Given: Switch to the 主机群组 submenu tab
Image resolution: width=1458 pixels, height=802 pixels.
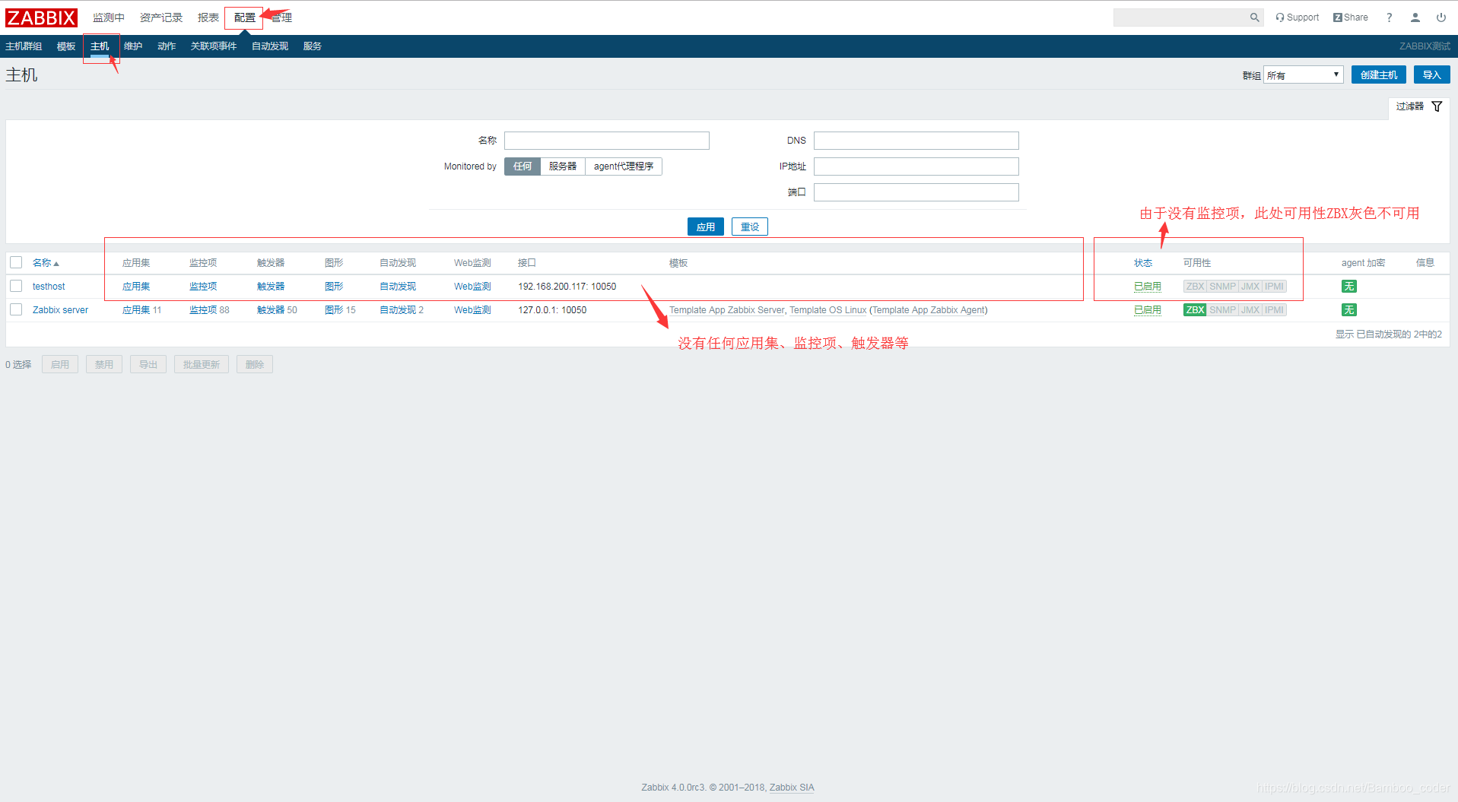Looking at the screenshot, I should pyautogui.click(x=24, y=46).
